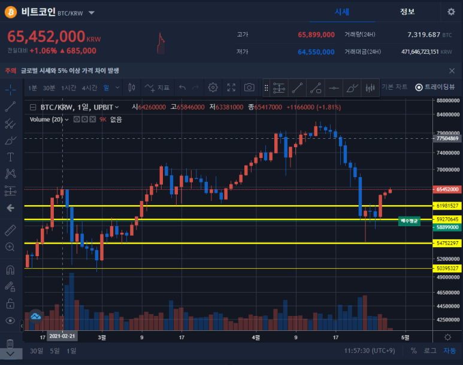Screen dimensions: 463x365
Task: Toggle hide all drawings eye icon
Action: 10,321
